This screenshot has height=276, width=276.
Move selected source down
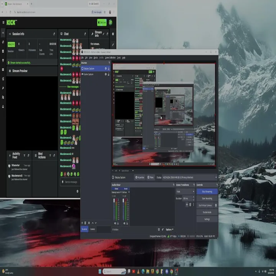(96, 223)
